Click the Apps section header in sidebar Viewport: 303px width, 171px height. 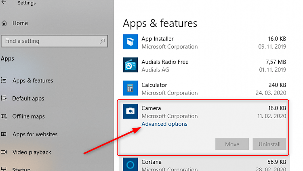[7, 59]
